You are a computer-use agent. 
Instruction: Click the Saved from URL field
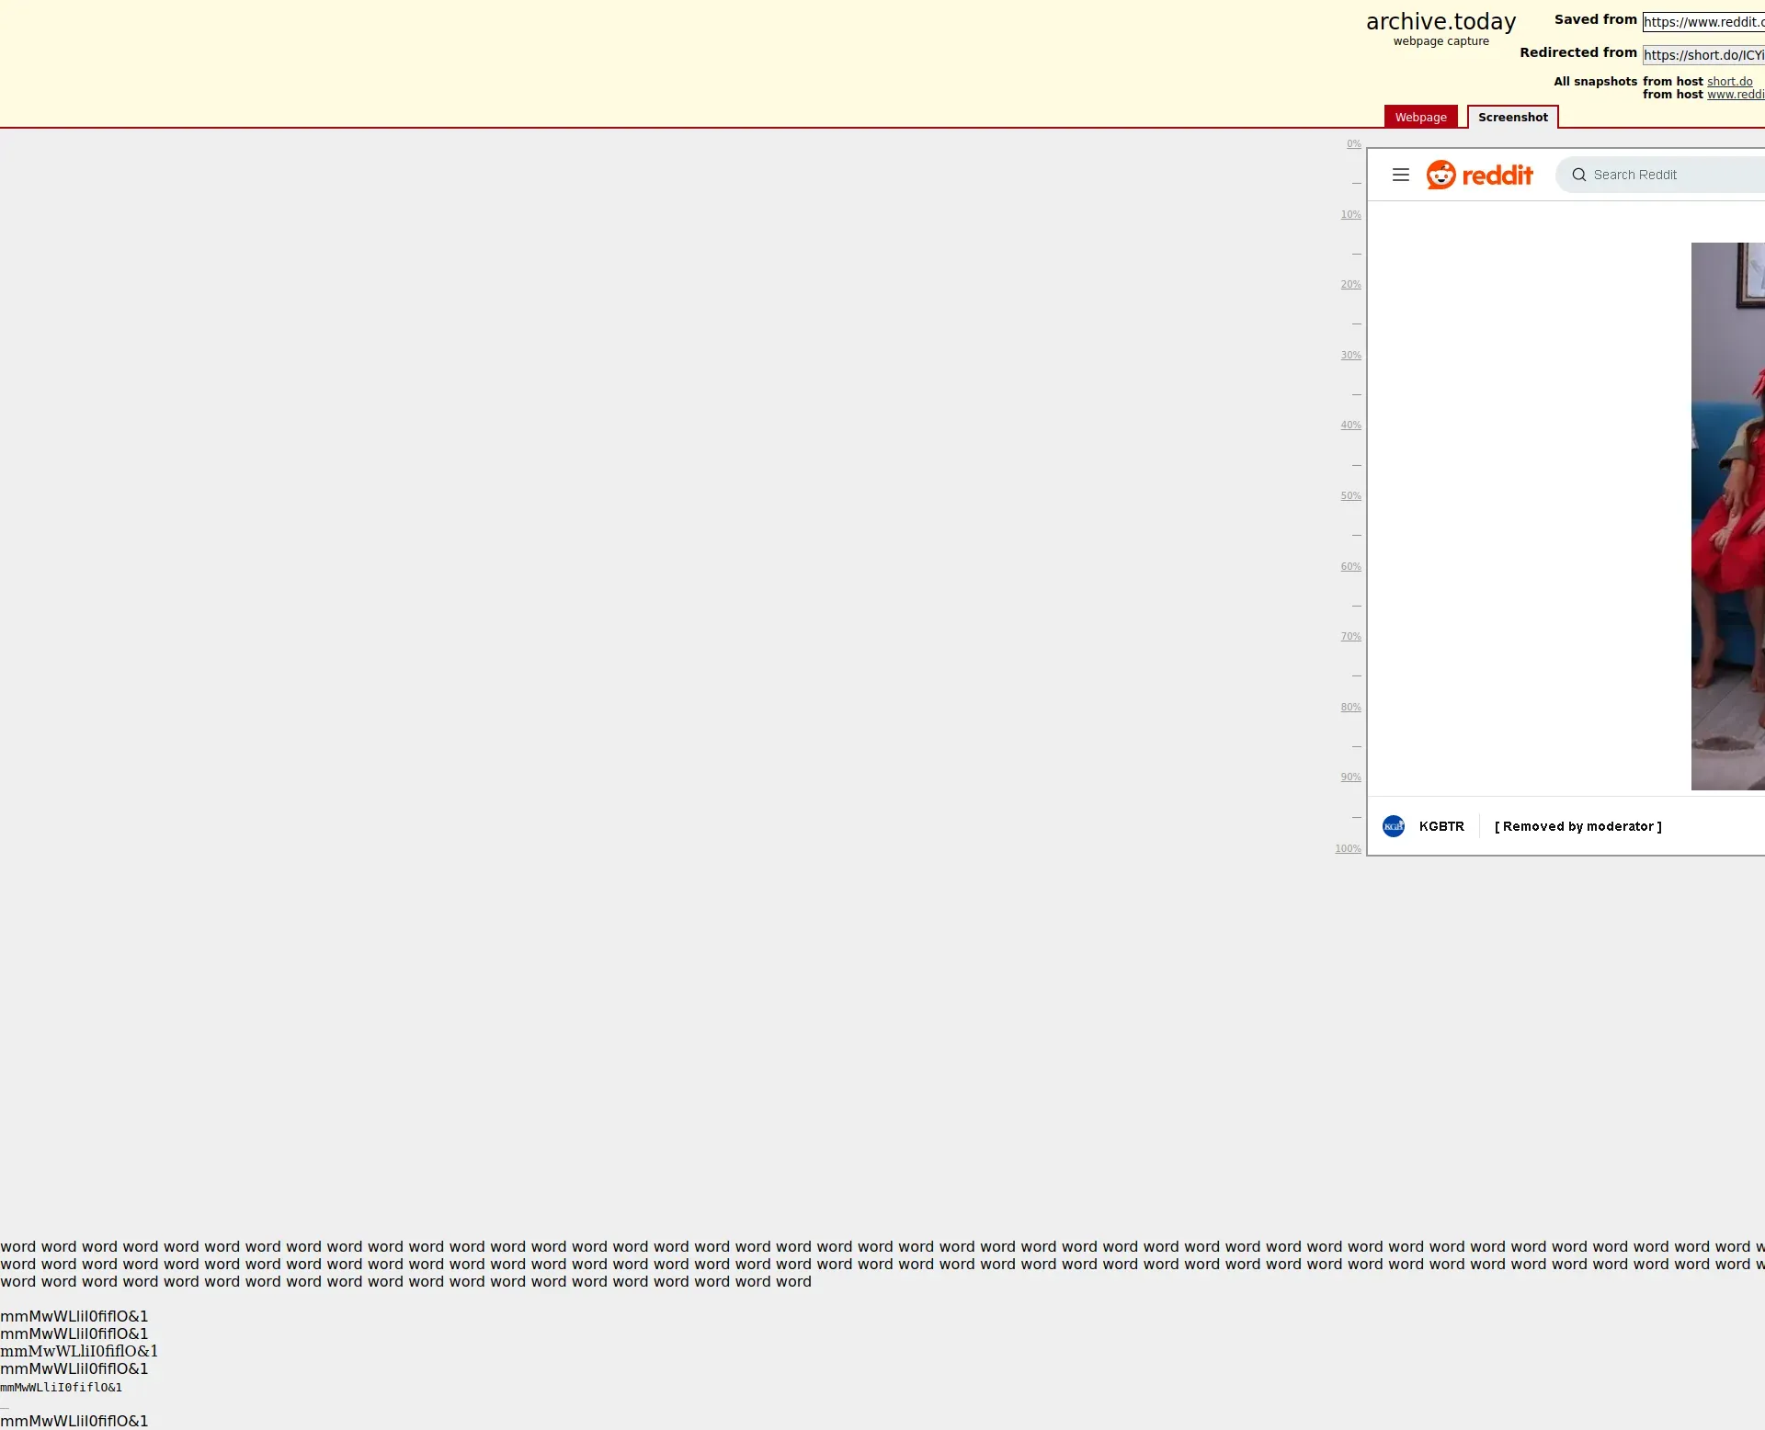(1703, 22)
